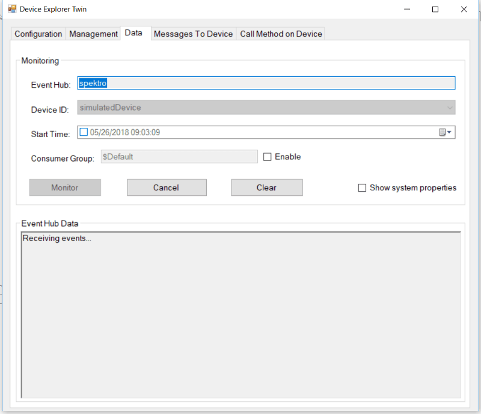Click the Cancel button
The width and height of the screenshot is (481, 414).
pyautogui.click(x=167, y=187)
